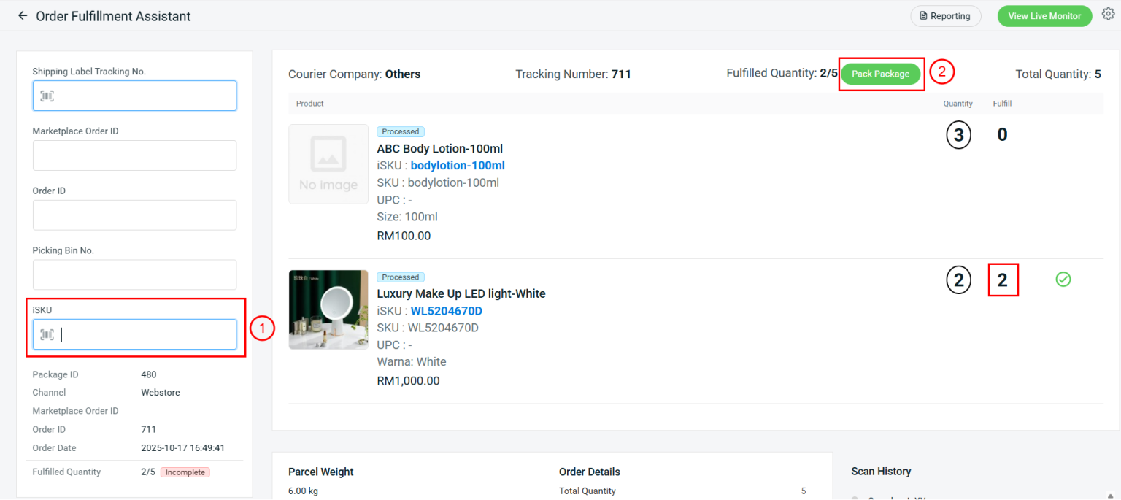Click the document icon on the Reporting button
This screenshot has width=1121, height=500.
tap(922, 15)
